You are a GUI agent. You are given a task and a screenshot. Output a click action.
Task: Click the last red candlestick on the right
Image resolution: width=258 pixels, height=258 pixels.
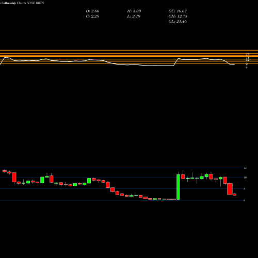pyautogui.click(x=235, y=195)
